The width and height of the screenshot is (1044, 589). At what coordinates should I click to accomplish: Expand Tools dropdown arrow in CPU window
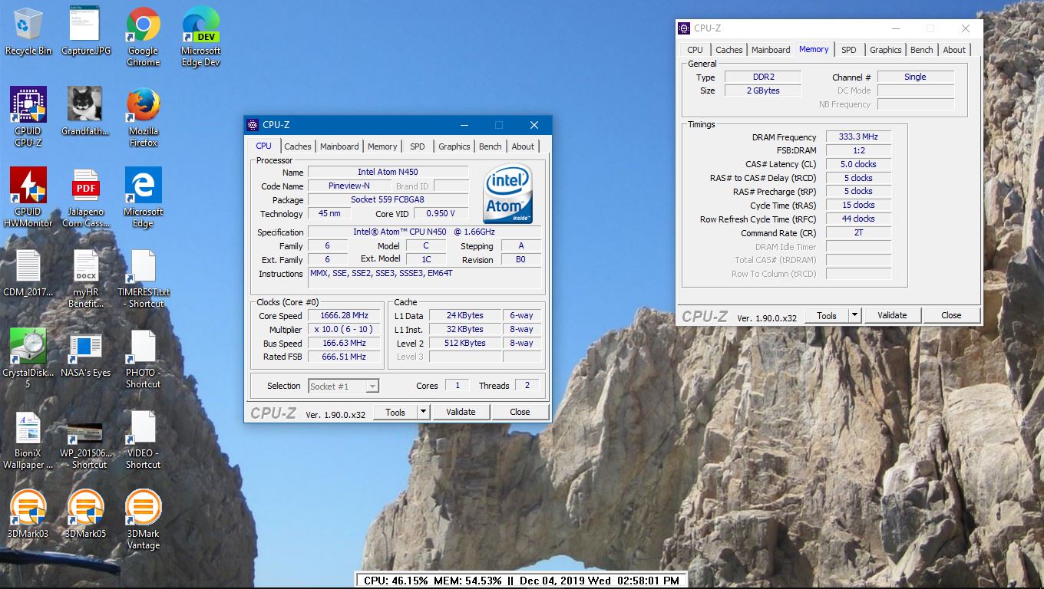[423, 412]
